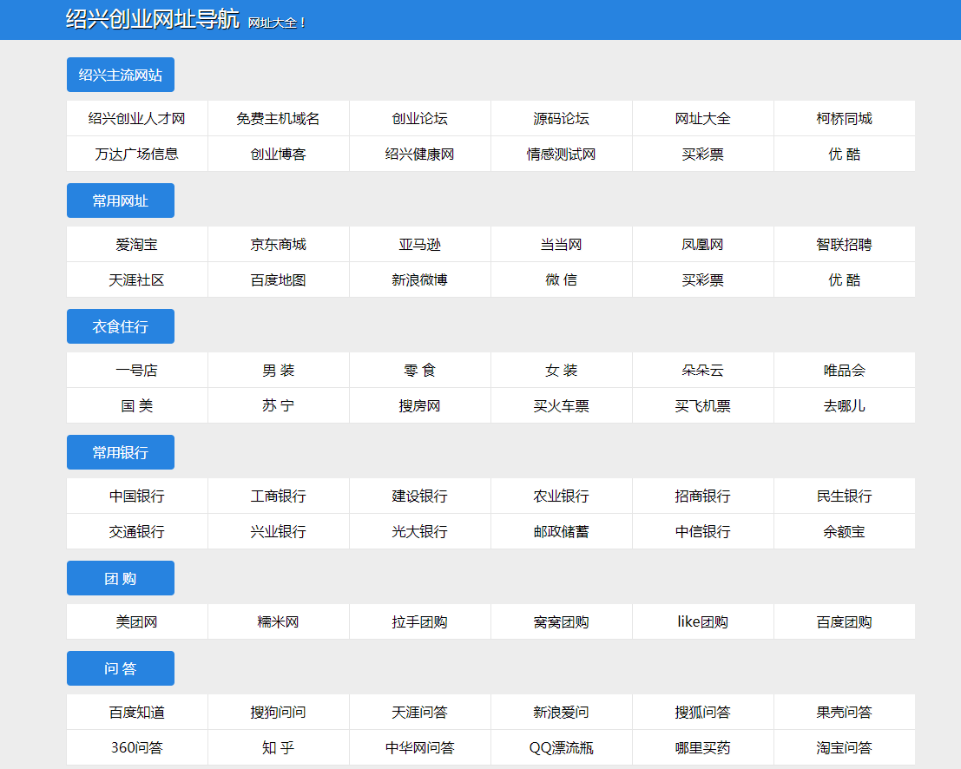Open 建设银行

tap(420, 496)
